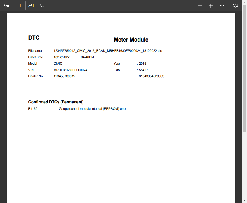Click the 'of 1' page count text
Image resolution: width=247 pixels, height=203 pixels.
[31, 6]
